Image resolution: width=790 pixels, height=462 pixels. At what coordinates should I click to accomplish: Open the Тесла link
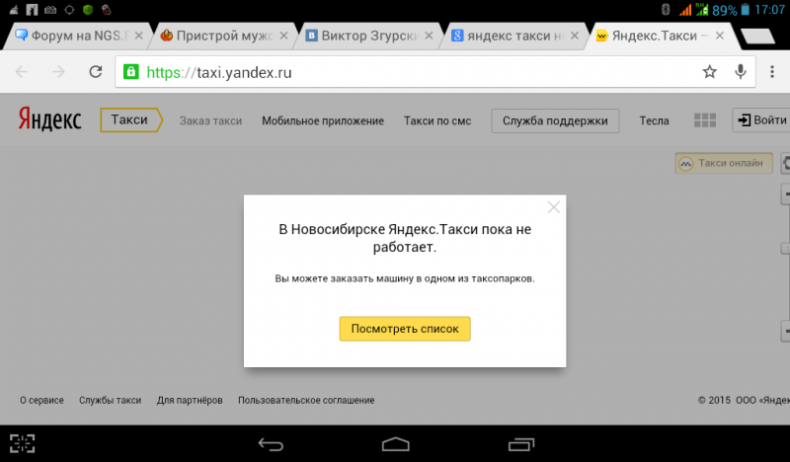point(654,120)
